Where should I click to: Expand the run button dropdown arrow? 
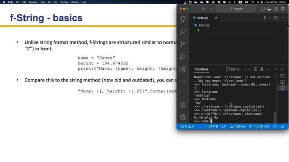tap(270, 18)
